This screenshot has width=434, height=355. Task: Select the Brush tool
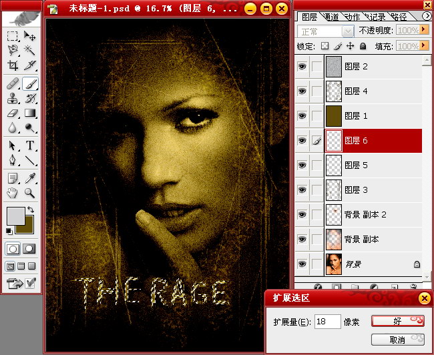[x=30, y=83]
